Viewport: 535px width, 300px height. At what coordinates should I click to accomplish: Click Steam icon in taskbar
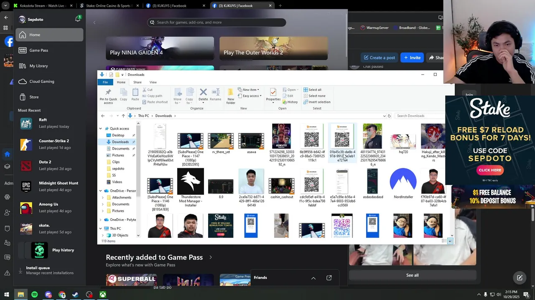(x=75, y=295)
